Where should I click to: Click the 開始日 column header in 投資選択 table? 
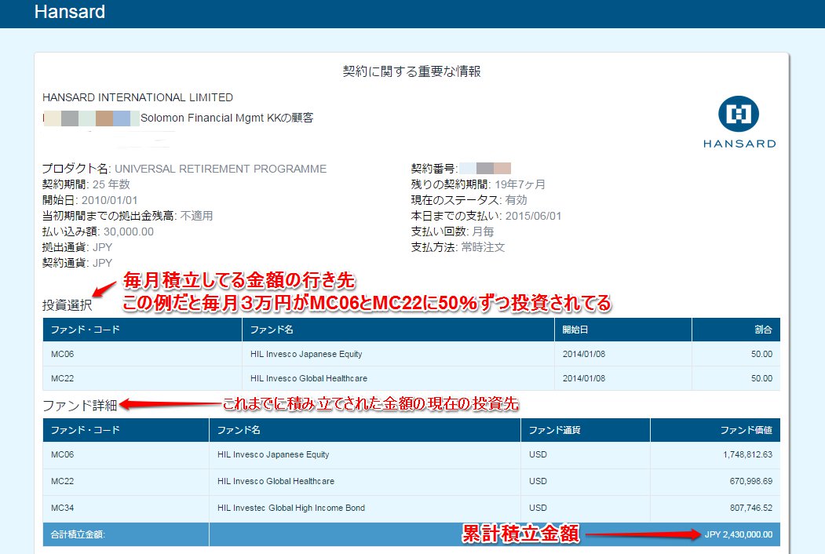[x=575, y=330]
